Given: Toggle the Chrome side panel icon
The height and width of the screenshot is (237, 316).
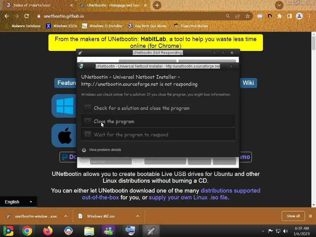Looking at the screenshot, I should 289,16.
